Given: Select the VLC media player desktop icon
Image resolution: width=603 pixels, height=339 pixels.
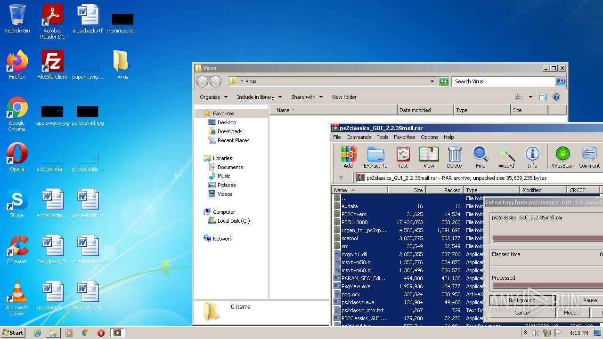Looking at the screenshot, I should (17, 299).
